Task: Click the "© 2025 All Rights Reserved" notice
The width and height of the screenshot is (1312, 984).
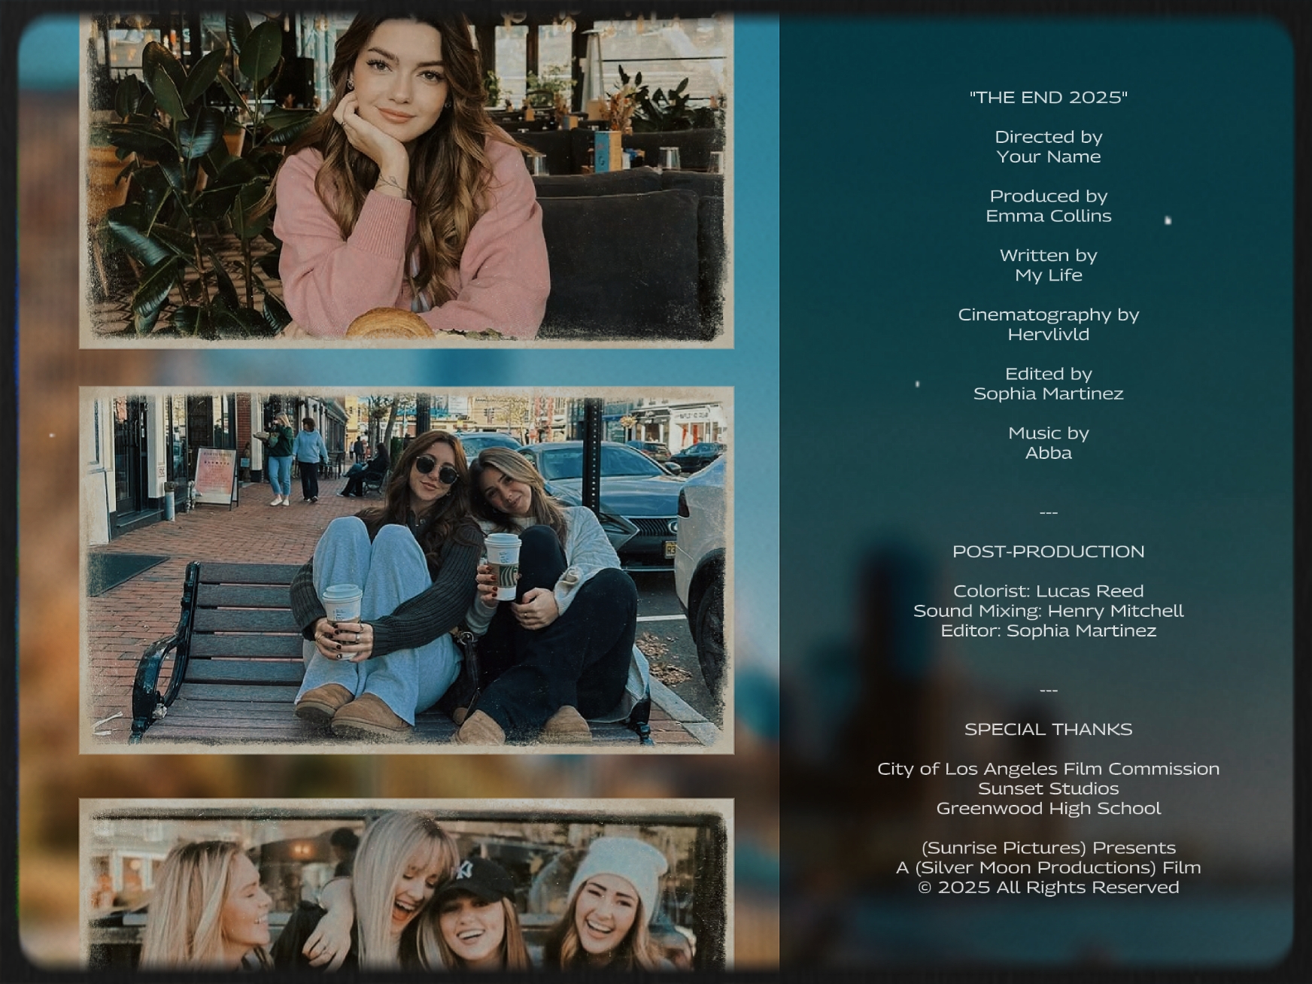Action: (1048, 888)
